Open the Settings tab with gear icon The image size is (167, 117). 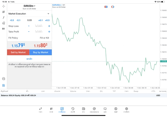coord(127,110)
